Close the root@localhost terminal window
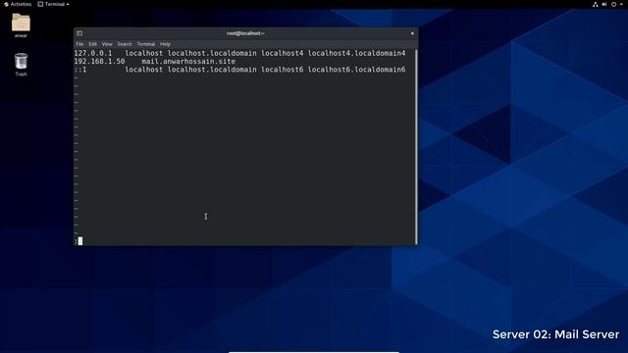 (412, 33)
